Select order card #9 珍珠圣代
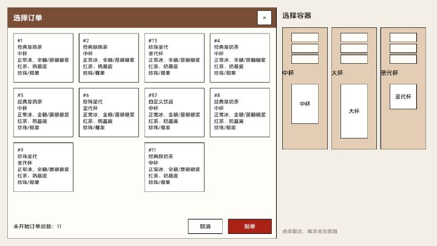The height and width of the screenshot is (246, 437). 43,167
